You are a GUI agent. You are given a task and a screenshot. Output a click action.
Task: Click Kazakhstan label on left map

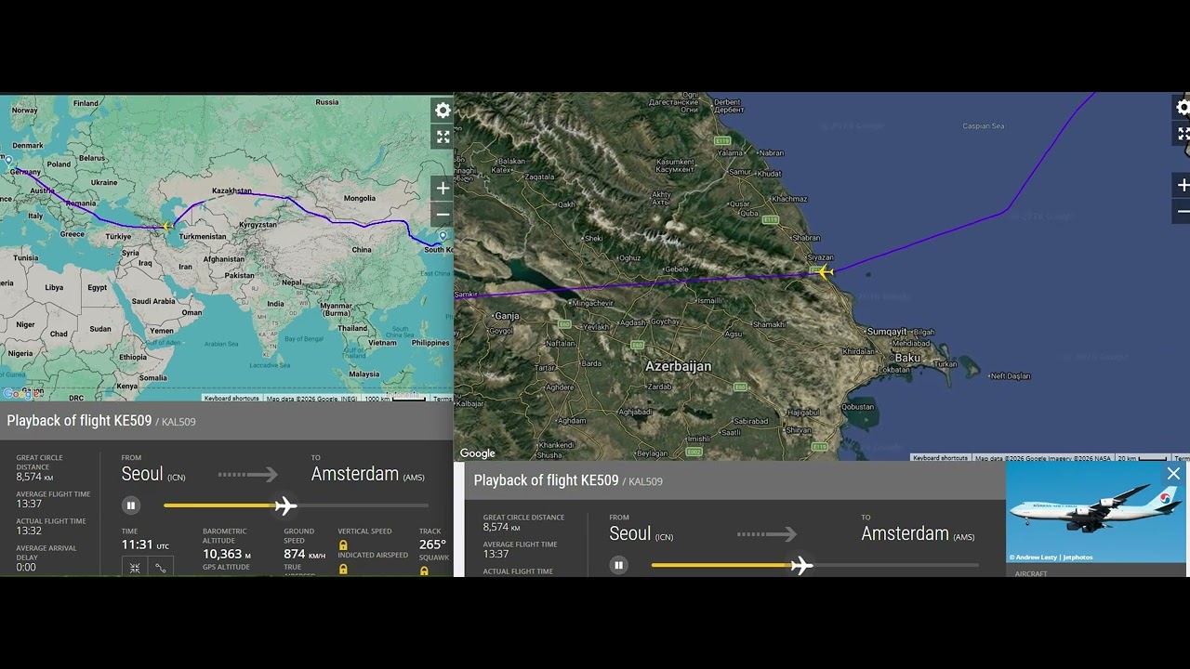point(231,190)
